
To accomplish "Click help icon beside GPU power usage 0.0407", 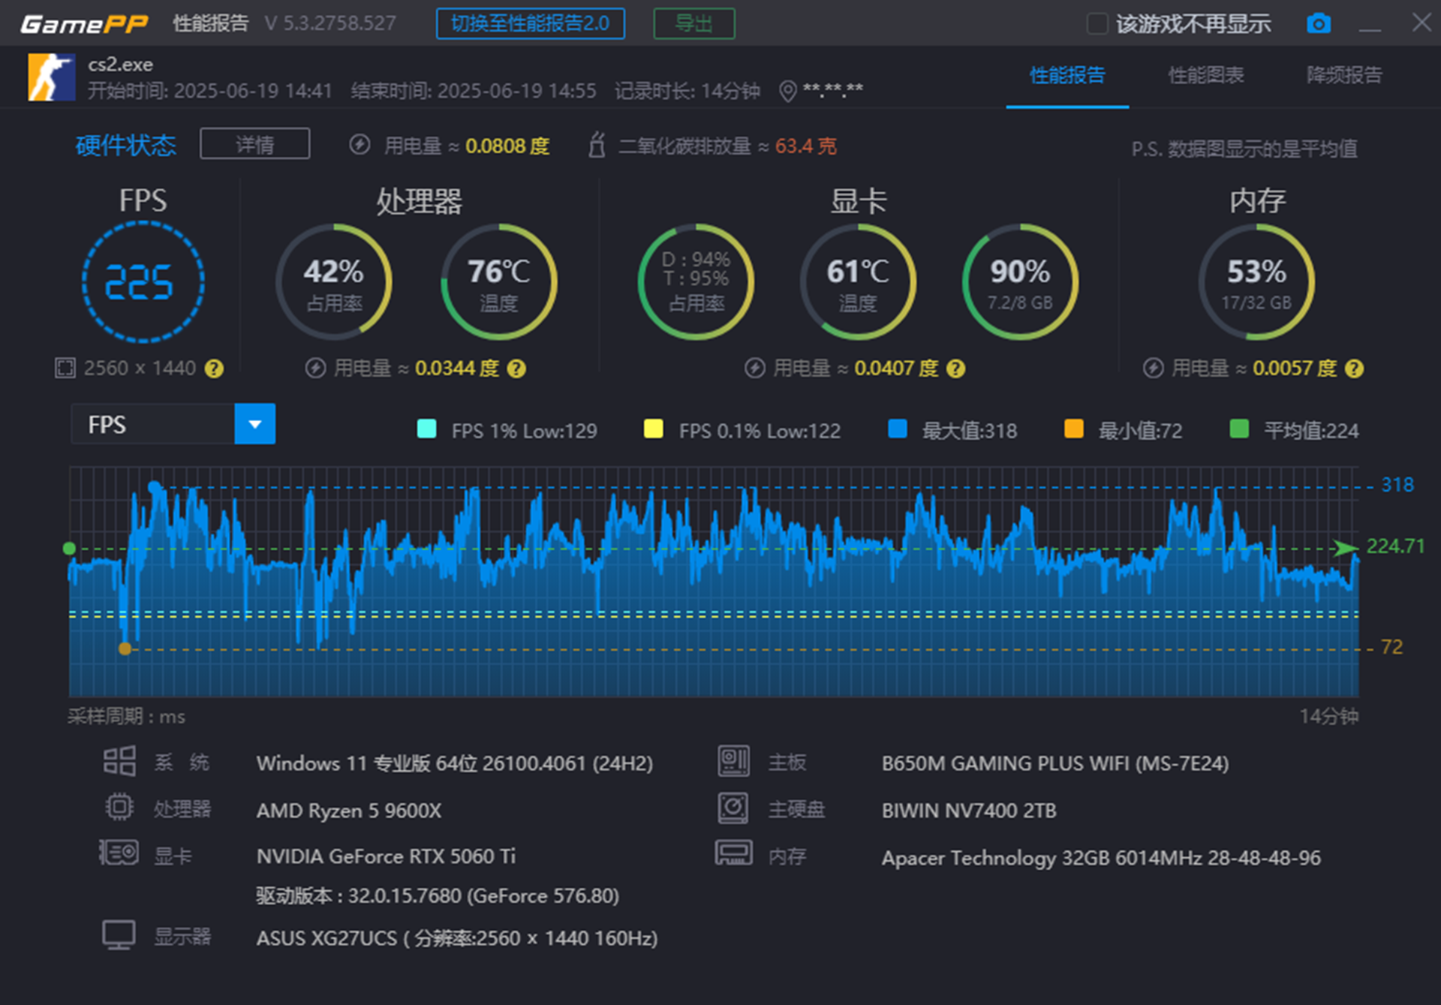I will pyautogui.click(x=955, y=369).
